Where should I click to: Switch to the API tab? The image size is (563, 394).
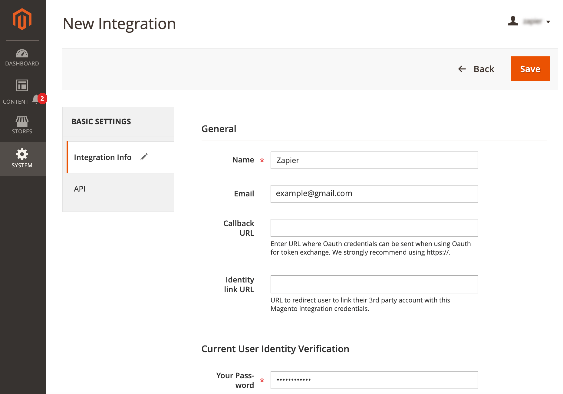pyautogui.click(x=80, y=189)
